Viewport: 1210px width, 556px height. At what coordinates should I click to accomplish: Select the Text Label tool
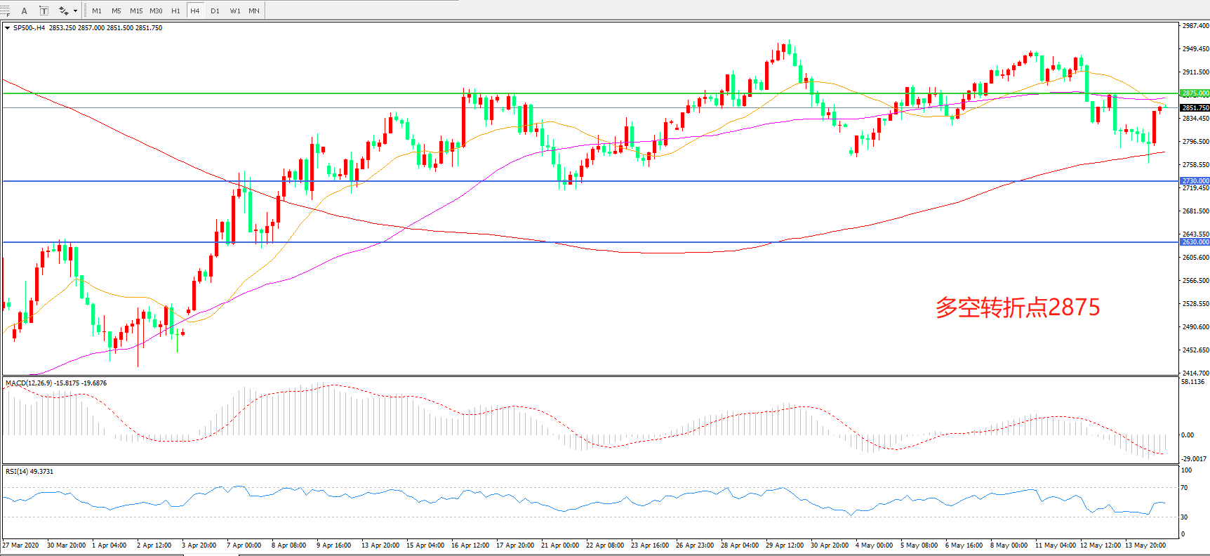click(44, 11)
